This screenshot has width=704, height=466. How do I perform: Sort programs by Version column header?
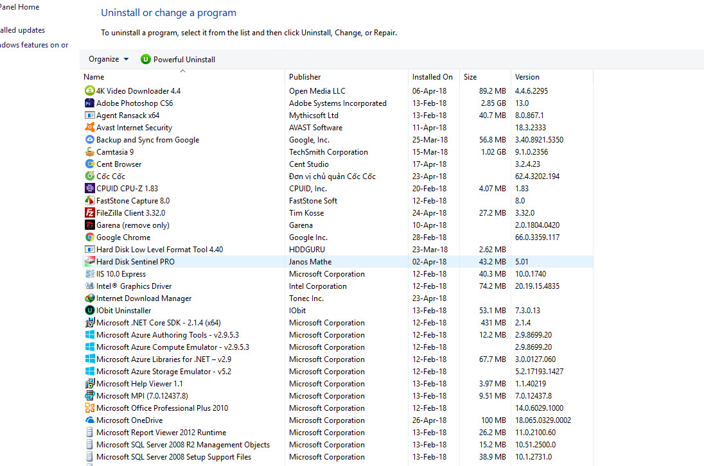552,76
